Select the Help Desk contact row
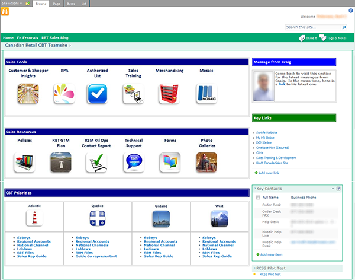Viewport: 355px width, 280px height. (x=296, y=223)
